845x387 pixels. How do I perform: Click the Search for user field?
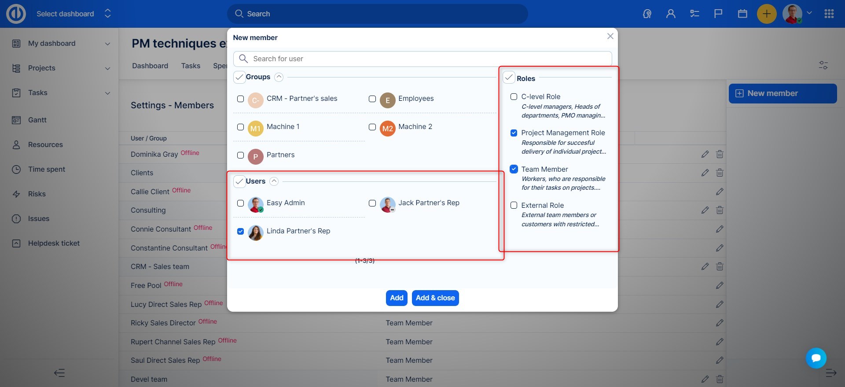point(422,59)
